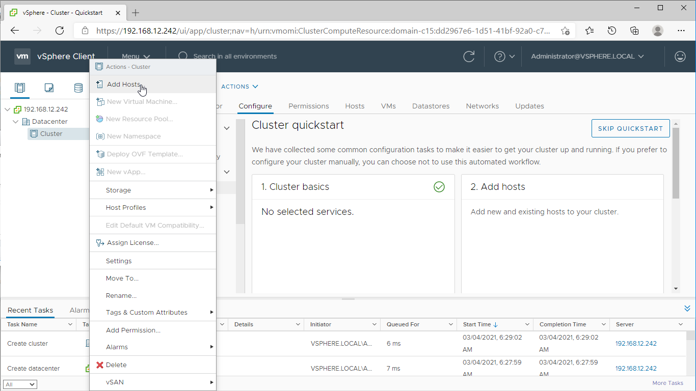Select Move To in context menu
The width and height of the screenshot is (696, 391).
click(153, 278)
